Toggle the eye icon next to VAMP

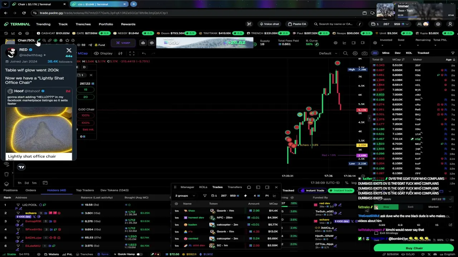pos(152,43)
